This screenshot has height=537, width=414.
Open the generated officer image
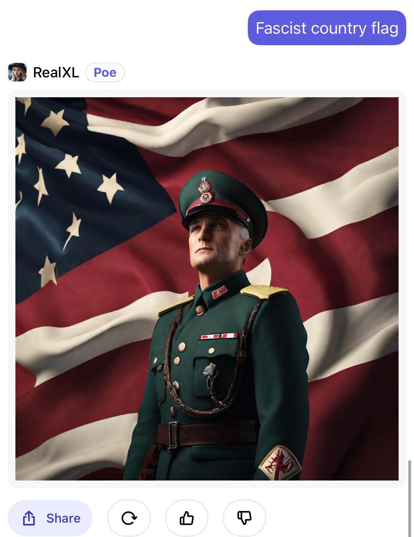[207, 289]
